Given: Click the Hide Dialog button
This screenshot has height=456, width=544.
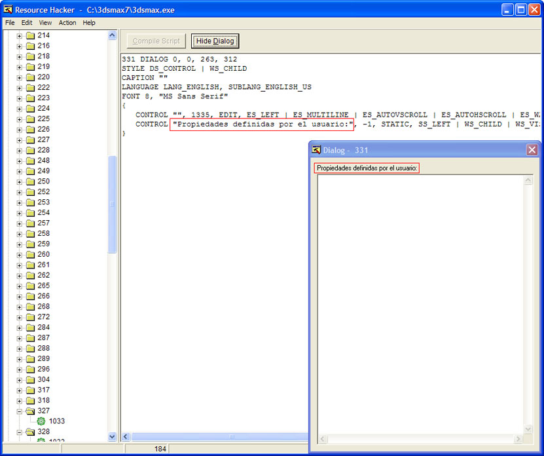Looking at the screenshot, I should 215,41.
